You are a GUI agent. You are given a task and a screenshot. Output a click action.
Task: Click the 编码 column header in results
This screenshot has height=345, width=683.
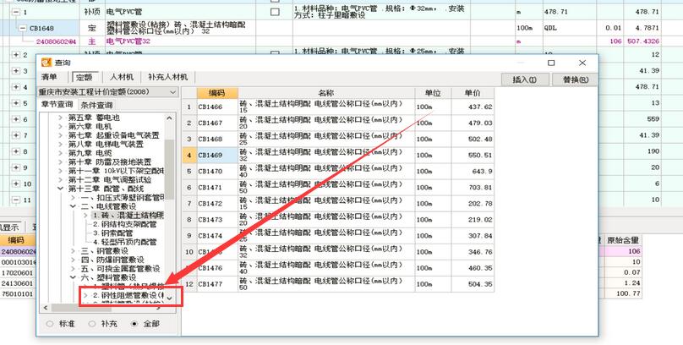pos(217,93)
